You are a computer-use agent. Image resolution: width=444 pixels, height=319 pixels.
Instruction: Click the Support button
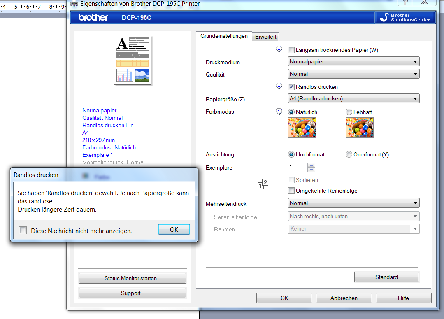click(132, 293)
